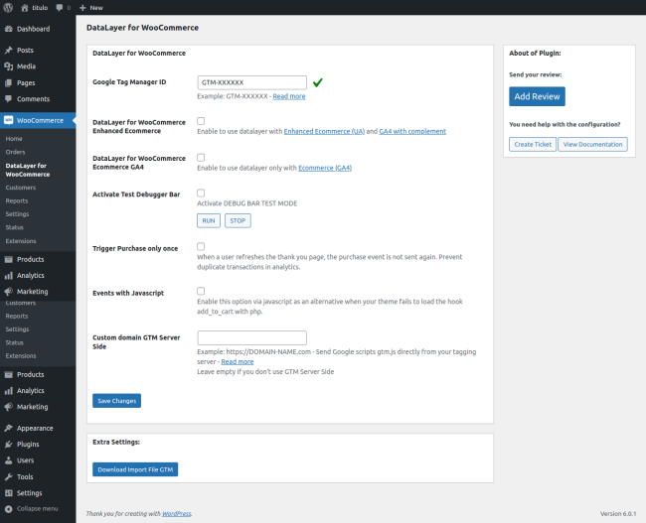Open Read more link under GTM ID example
646x523 pixels.
coord(289,96)
